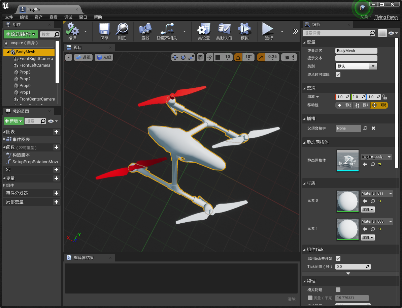This screenshot has width=402, height=308.
Task: Click the 保存 (Save) floppy disk icon
Action: [x=104, y=30]
